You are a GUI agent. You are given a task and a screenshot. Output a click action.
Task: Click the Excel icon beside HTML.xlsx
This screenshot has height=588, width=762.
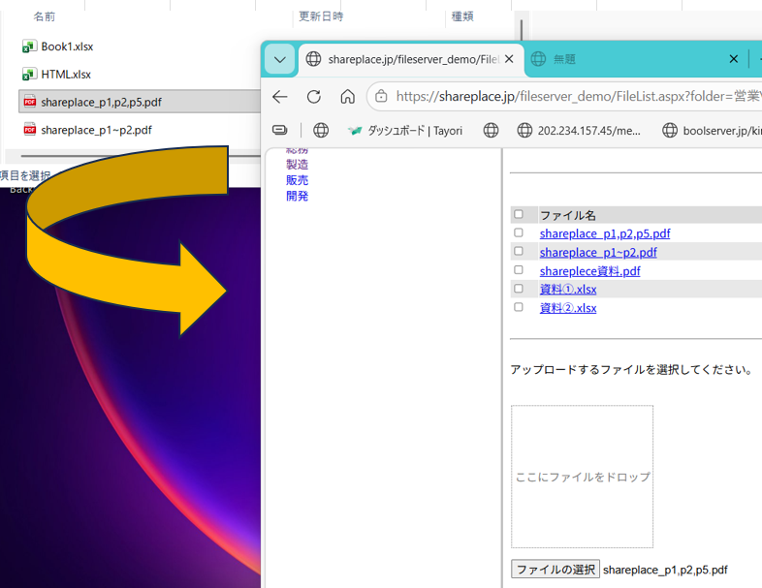pyautogui.click(x=30, y=75)
